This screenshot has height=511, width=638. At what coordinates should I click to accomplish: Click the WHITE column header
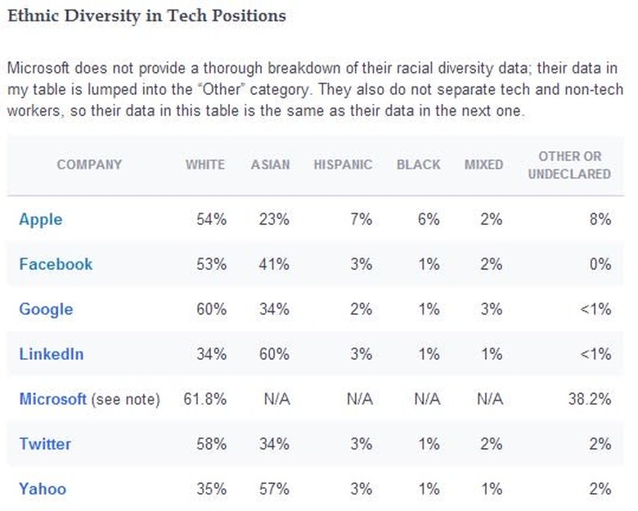click(204, 164)
